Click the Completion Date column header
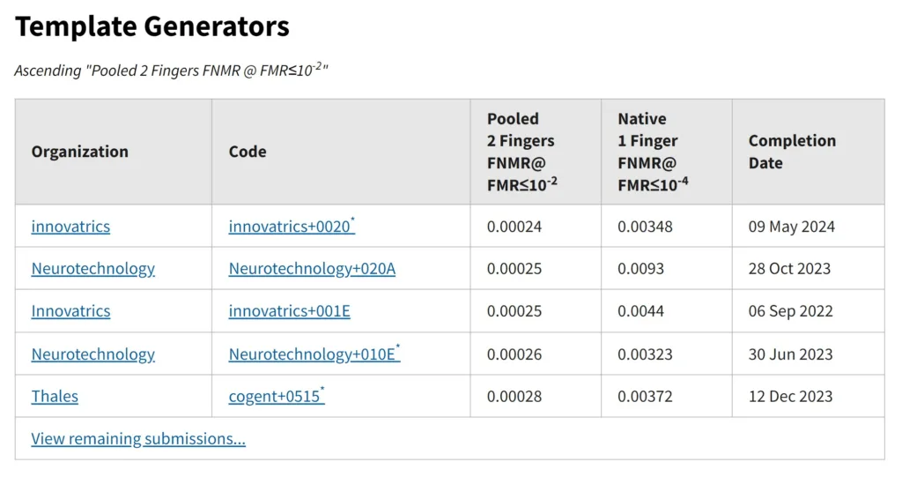 (792, 152)
